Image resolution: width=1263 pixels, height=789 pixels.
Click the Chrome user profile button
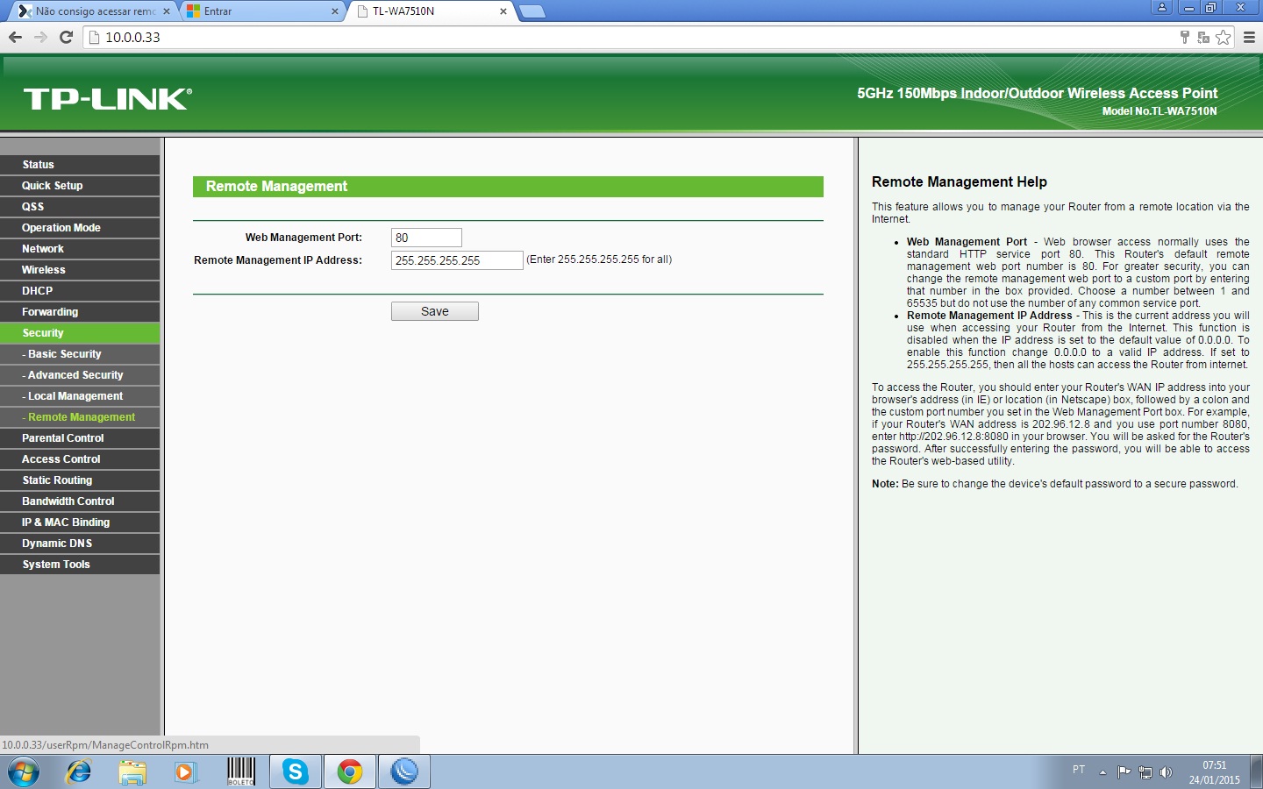[x=1162, y=7]
